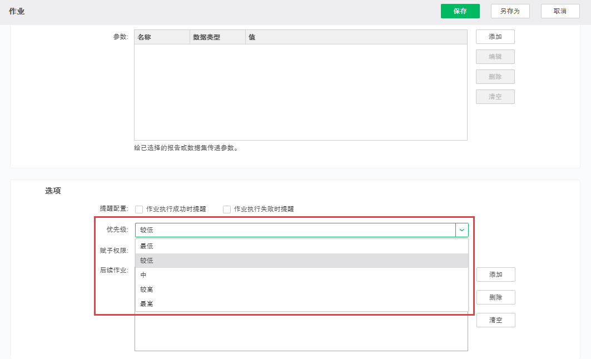Click 删除 beside 后续作业 list
The image size is (591, 359).
click(x=495, y=297)
